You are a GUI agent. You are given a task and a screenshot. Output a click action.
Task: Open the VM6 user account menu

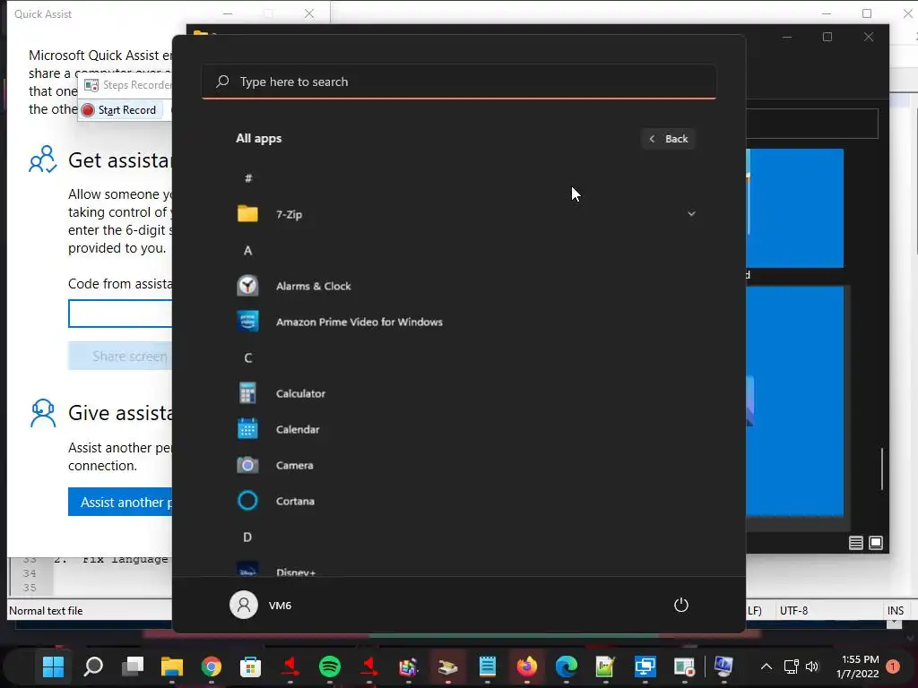(x=261, y=605)
